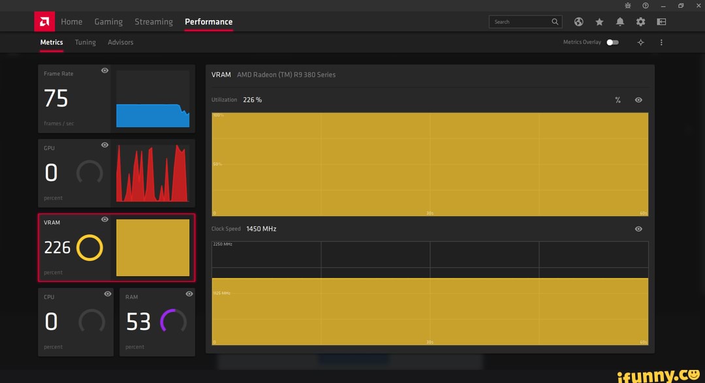Select the Streaming menu item

tap(153, 22)
